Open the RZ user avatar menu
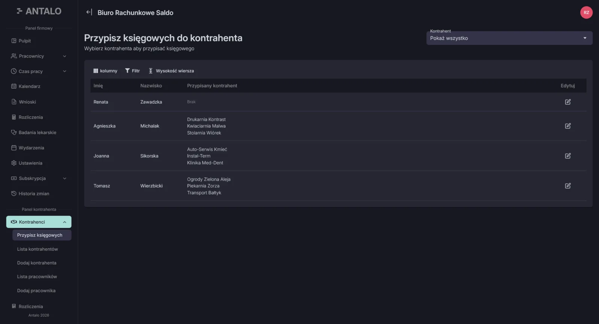The image size is (599, 324). [x=586, y=12]
